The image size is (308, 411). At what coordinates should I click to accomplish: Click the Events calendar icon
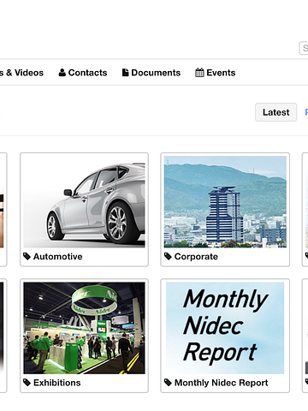[199, 73]
